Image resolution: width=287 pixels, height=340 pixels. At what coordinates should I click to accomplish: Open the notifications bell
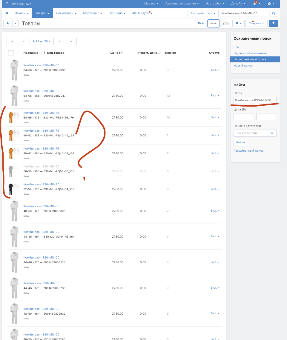(256, 4)
